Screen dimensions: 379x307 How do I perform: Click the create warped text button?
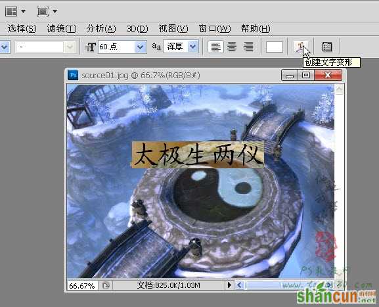(300, 47)
